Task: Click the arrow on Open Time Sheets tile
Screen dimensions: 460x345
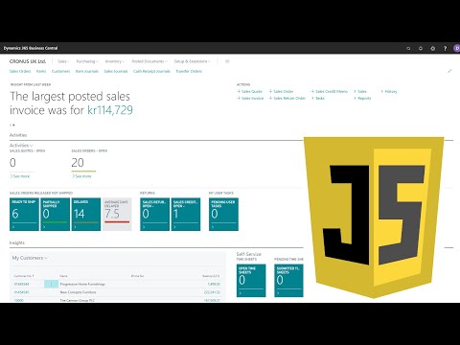Action: tap(241, 293)
